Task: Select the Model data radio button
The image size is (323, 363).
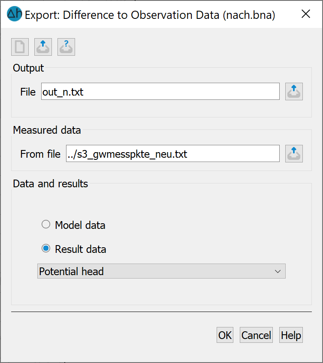Action: click(x=46, y=224)
